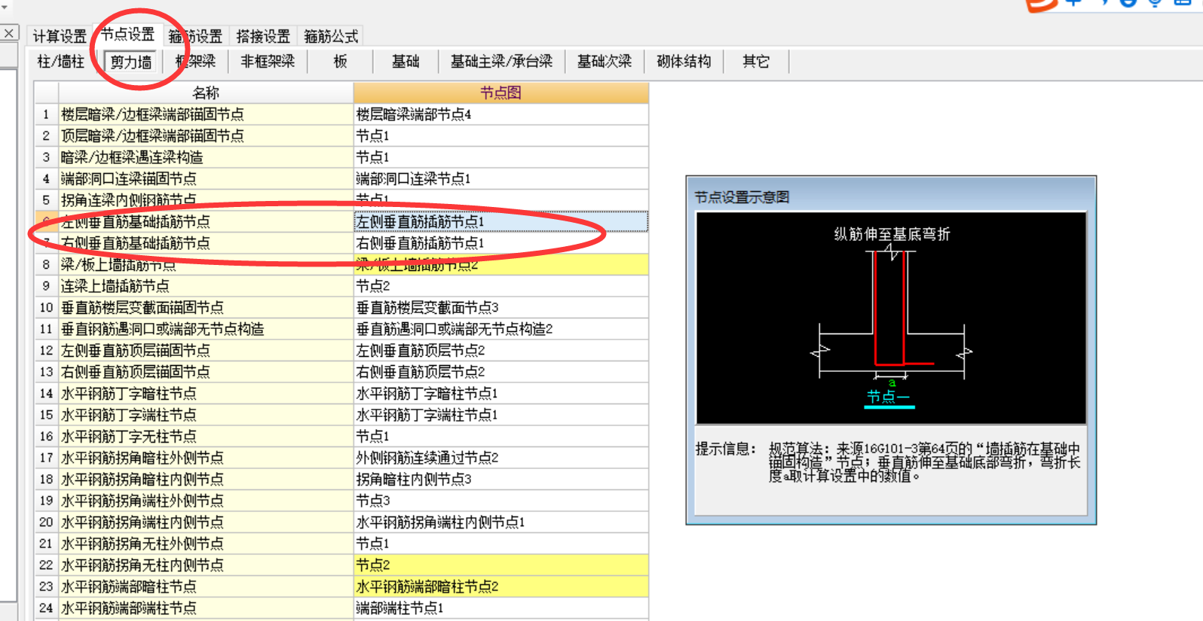Close the panel with the X button
This screenshot has height=621, width=1203.
coord(9,33)
